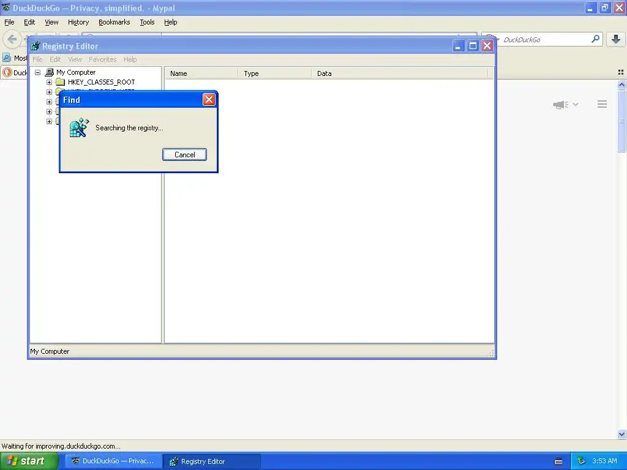Expand the fifth registry hive key
The width and height of the screenshot is (627, 470).
[x=49, y=122]
